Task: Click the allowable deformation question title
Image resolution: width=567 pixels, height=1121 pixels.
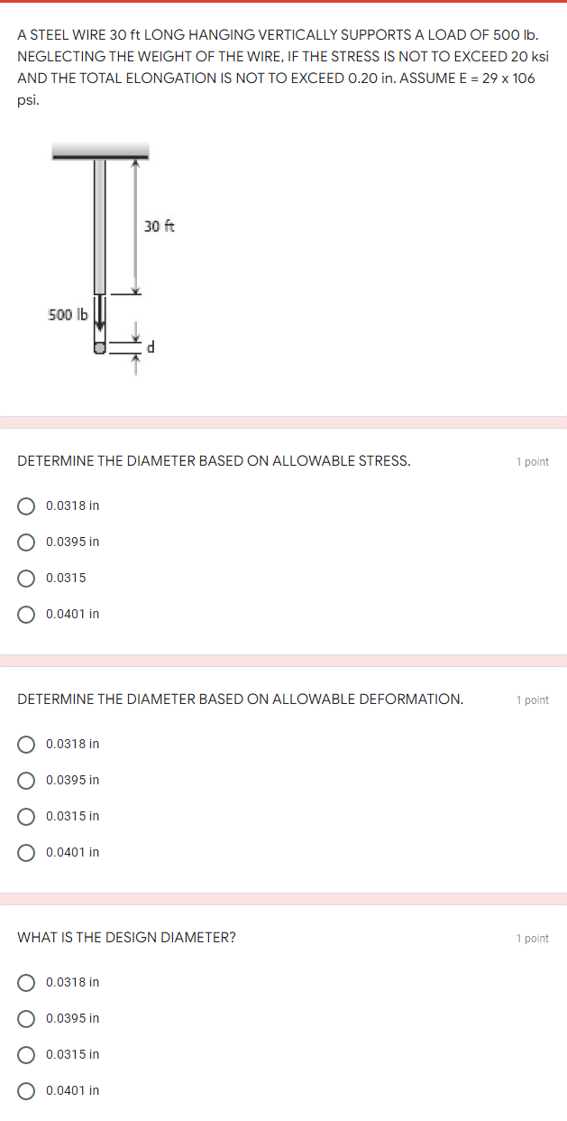Action: (x=241, y=699)
